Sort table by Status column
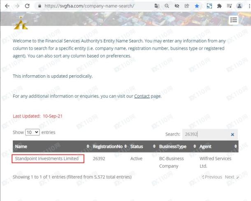251x201 pixels. pyautogui.click(x=143, y=146)
